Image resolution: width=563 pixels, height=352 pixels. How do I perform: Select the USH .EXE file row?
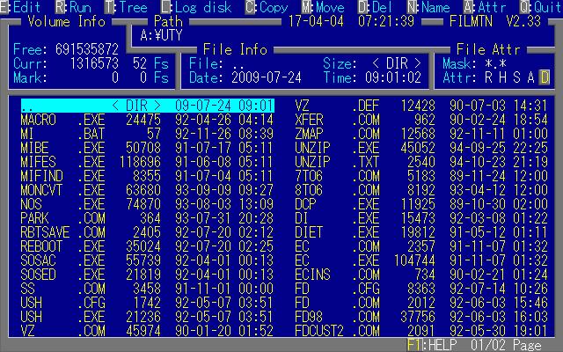148,317
